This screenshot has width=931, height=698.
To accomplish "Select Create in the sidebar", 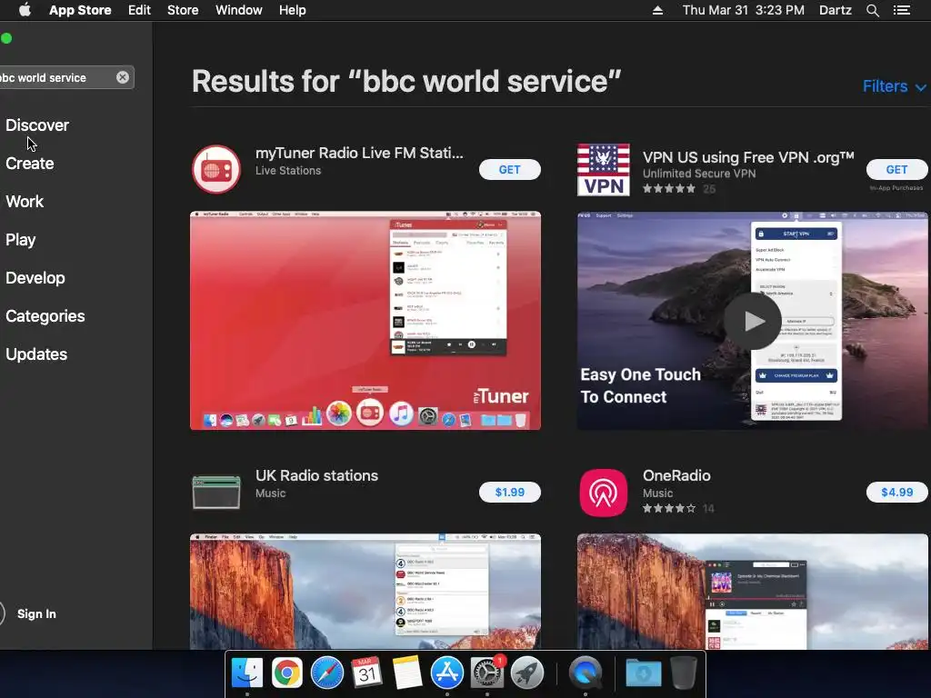I will tap(30, 164).
